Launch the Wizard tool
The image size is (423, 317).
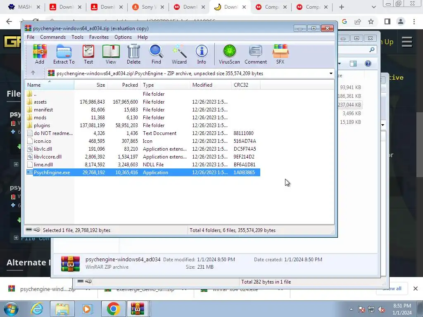click(179, 54)
